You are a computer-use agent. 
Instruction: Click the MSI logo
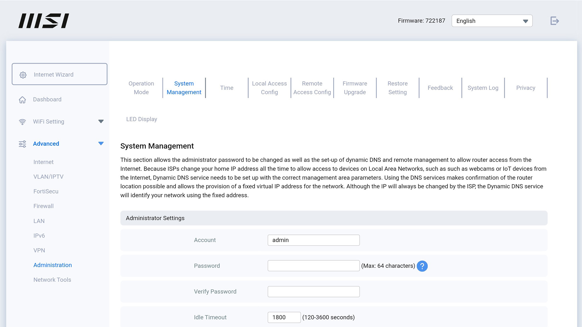pos(44,21)
